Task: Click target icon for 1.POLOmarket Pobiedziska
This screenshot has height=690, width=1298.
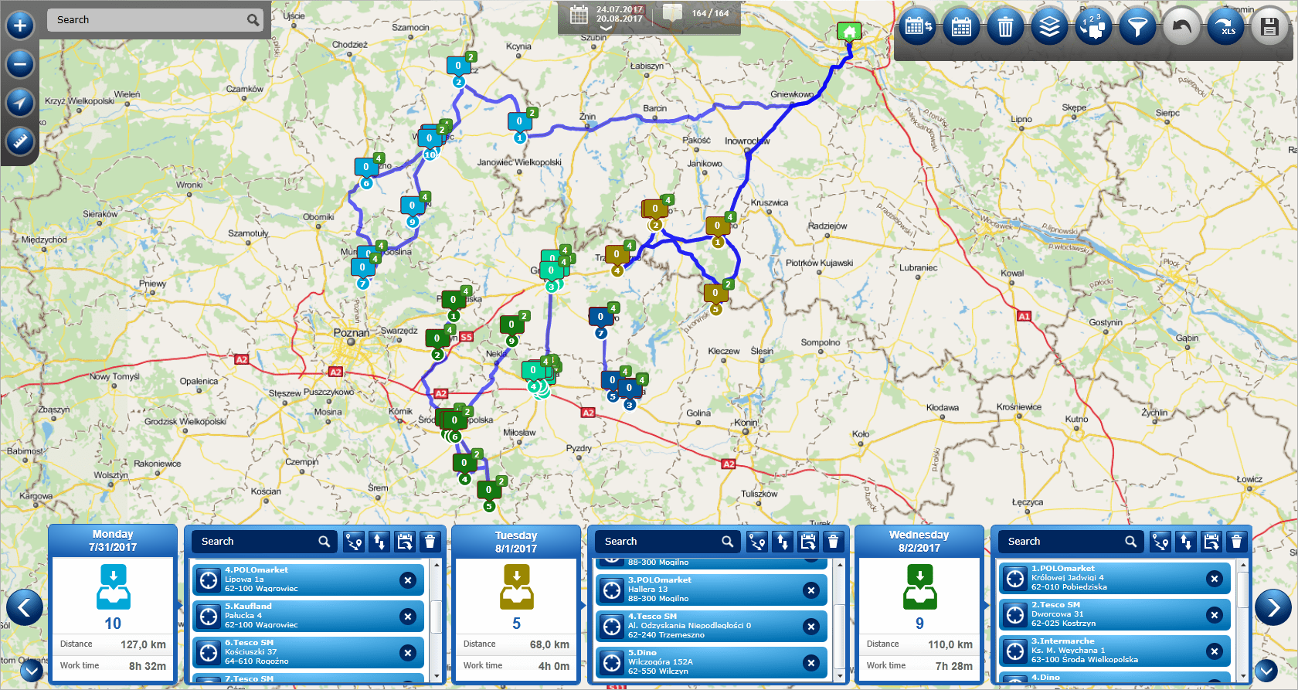Action: [1015, 579]
